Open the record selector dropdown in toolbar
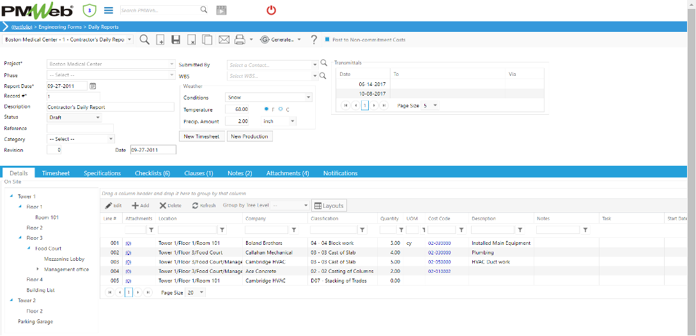 click(130, 40)
